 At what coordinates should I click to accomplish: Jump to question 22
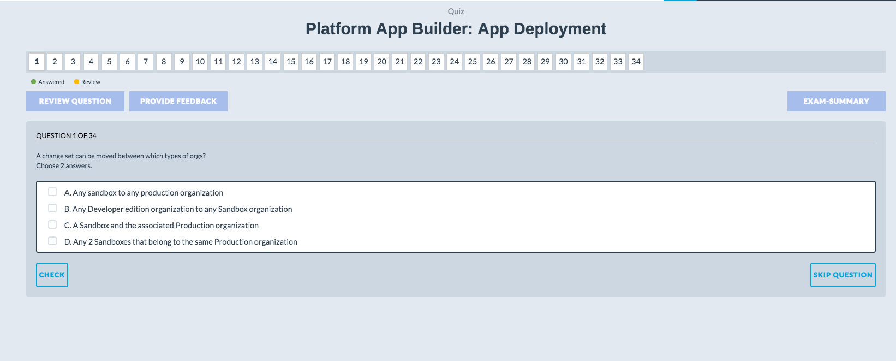(418, 62)
